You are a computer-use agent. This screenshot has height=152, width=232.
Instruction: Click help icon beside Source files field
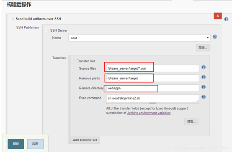pos(204,67)
